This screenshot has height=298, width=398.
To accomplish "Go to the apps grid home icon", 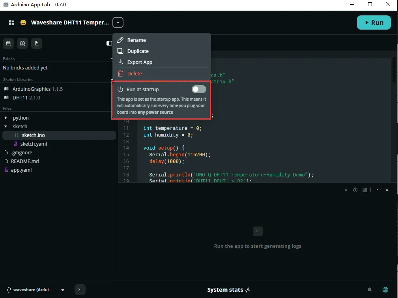I will point(12,22).
